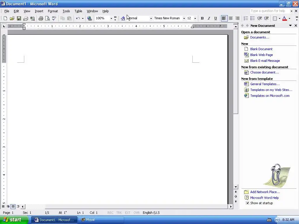Set Center paragraph alignment
Image resolution: width=299 pixels, height=224 pixels.
coord(231,18)
